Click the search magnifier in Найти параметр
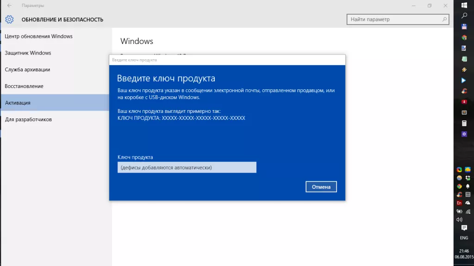This screenshot has height=266, width=474. (444, 19)
